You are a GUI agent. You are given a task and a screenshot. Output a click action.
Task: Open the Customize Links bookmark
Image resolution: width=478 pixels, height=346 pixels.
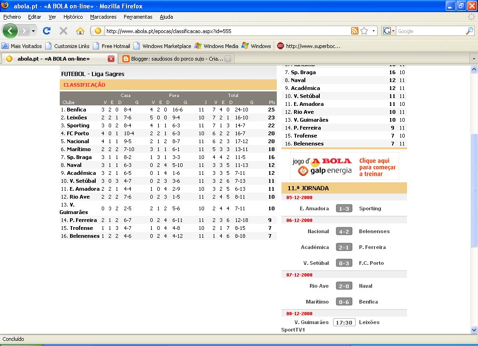(67, 46)
